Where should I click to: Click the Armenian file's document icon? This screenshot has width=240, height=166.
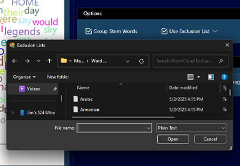[75, 110]
